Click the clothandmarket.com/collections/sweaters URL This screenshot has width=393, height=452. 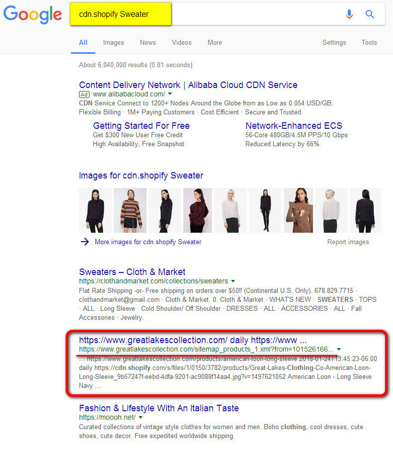154,281
